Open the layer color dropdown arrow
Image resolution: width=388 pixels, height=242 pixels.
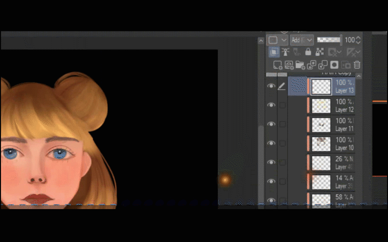point(284,40)
